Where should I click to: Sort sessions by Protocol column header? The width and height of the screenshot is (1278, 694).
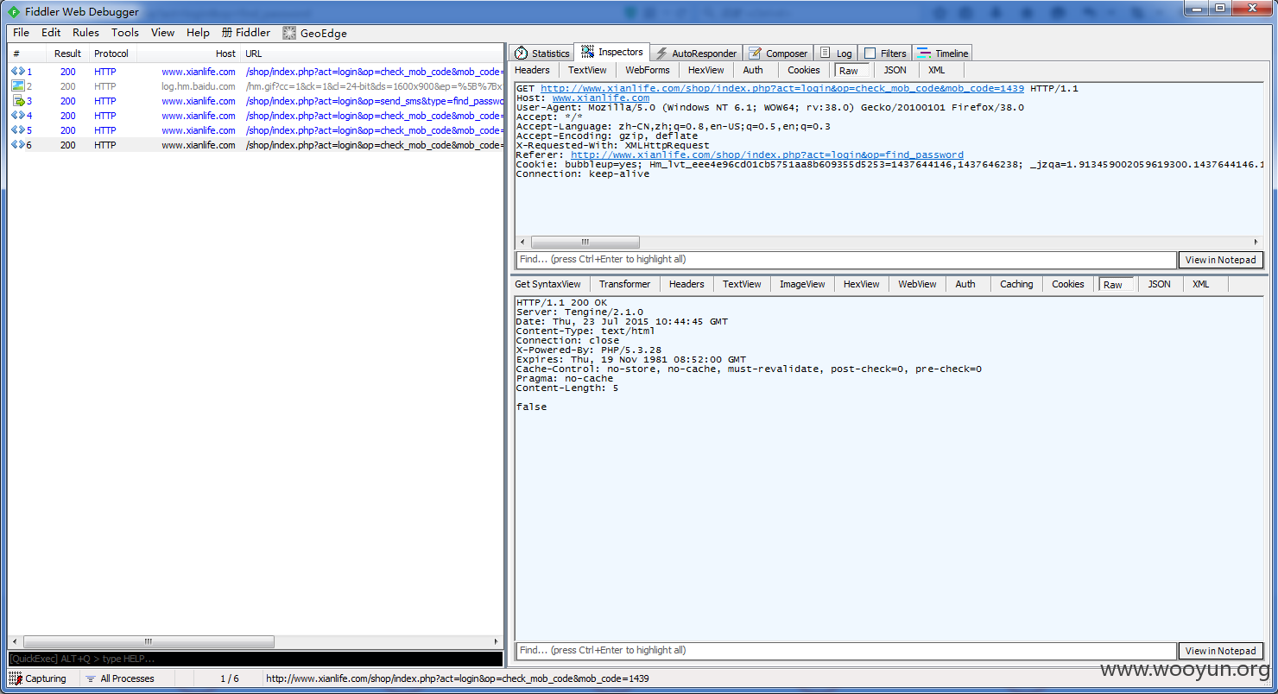111,54
